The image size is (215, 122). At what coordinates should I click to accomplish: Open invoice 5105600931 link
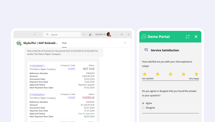pos(37,66)
